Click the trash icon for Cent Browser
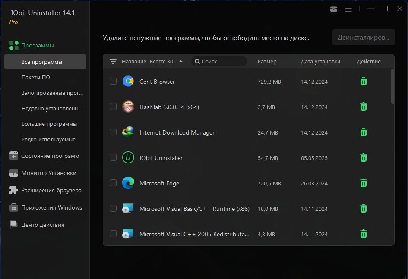This screenshot has height=279, width=408. pos(363,82)
